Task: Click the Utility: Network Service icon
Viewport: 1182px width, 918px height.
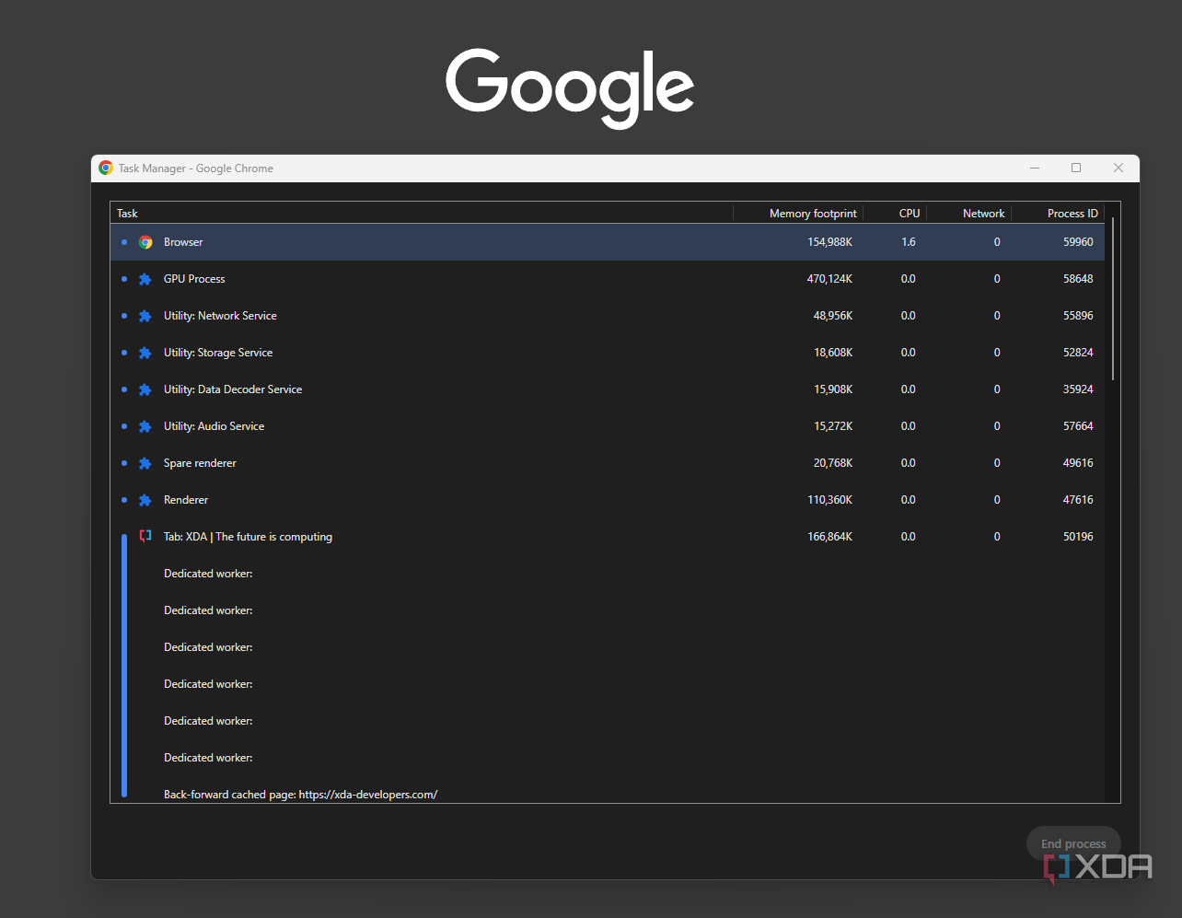Action: [x=145, y=315]
